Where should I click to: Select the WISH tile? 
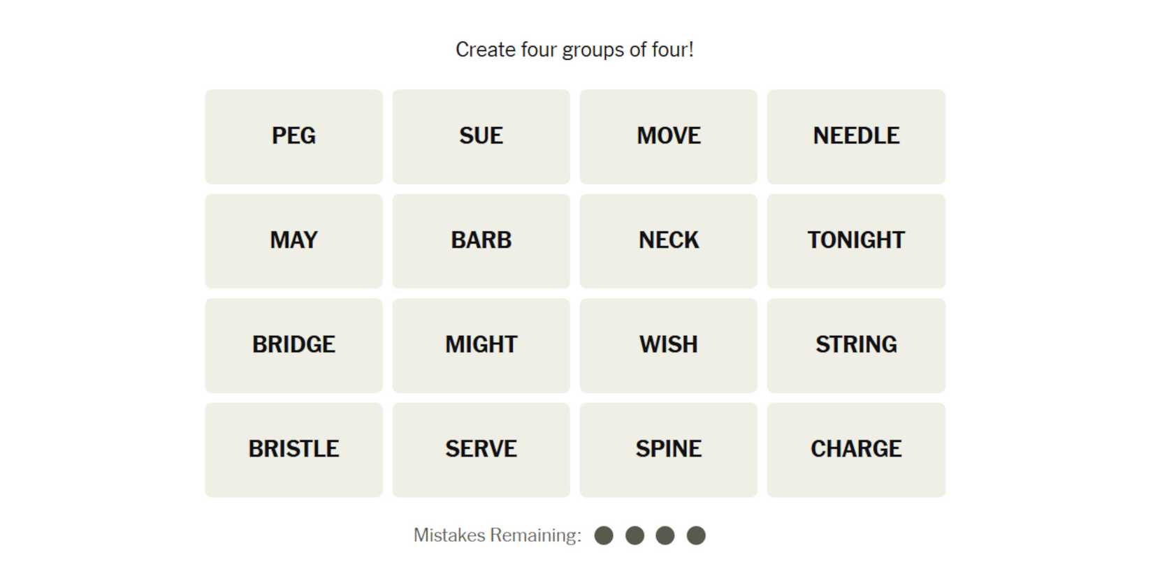tap(668, 345)
